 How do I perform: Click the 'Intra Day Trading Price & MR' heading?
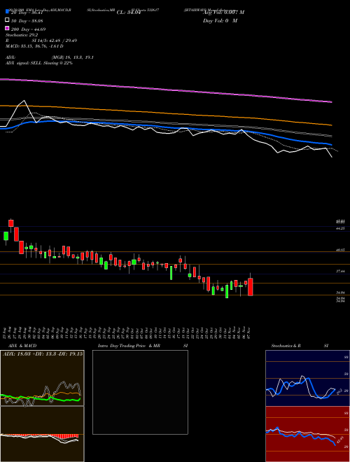coord(129,346)
